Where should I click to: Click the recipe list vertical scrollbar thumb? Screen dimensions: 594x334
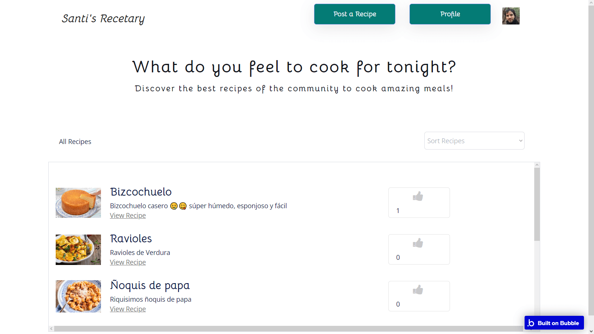pyautogui.click(x=537, y=204)
